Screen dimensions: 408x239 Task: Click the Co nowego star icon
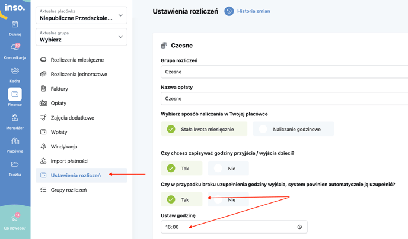point(15,218)
